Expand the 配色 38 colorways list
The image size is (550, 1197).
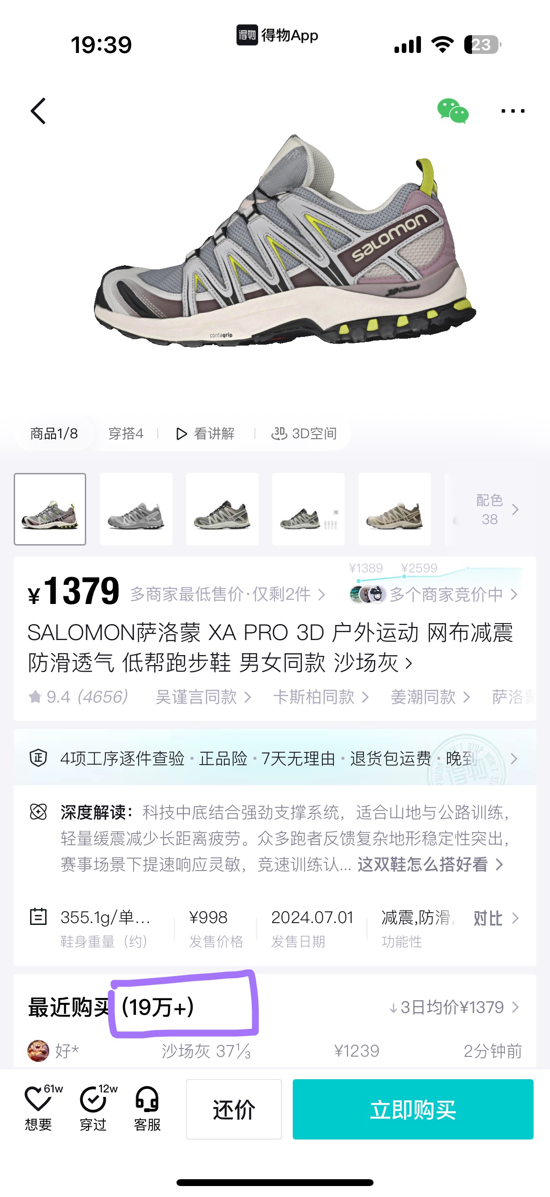point(497,510)
